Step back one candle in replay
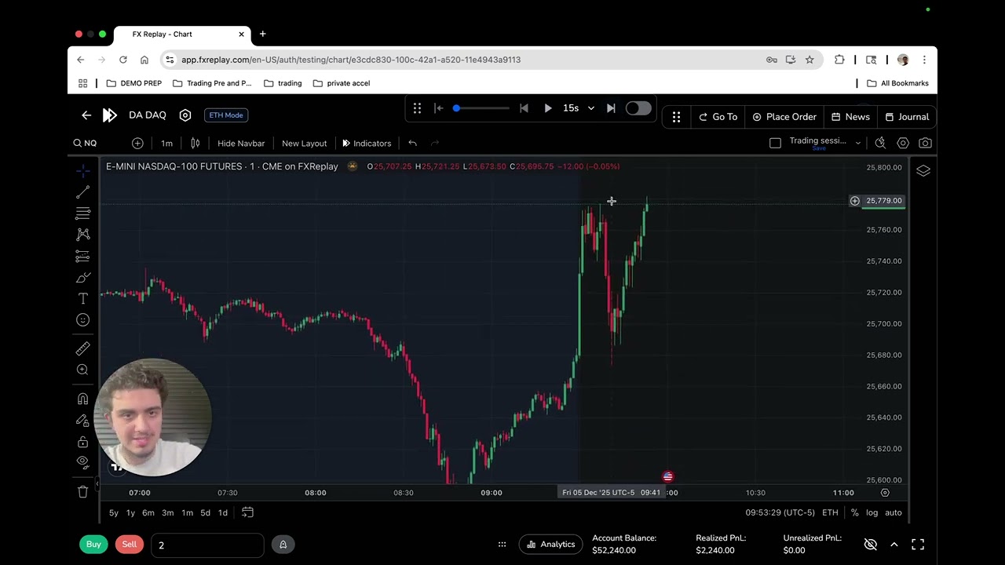The image size is (1005, 565). [524, 108]
